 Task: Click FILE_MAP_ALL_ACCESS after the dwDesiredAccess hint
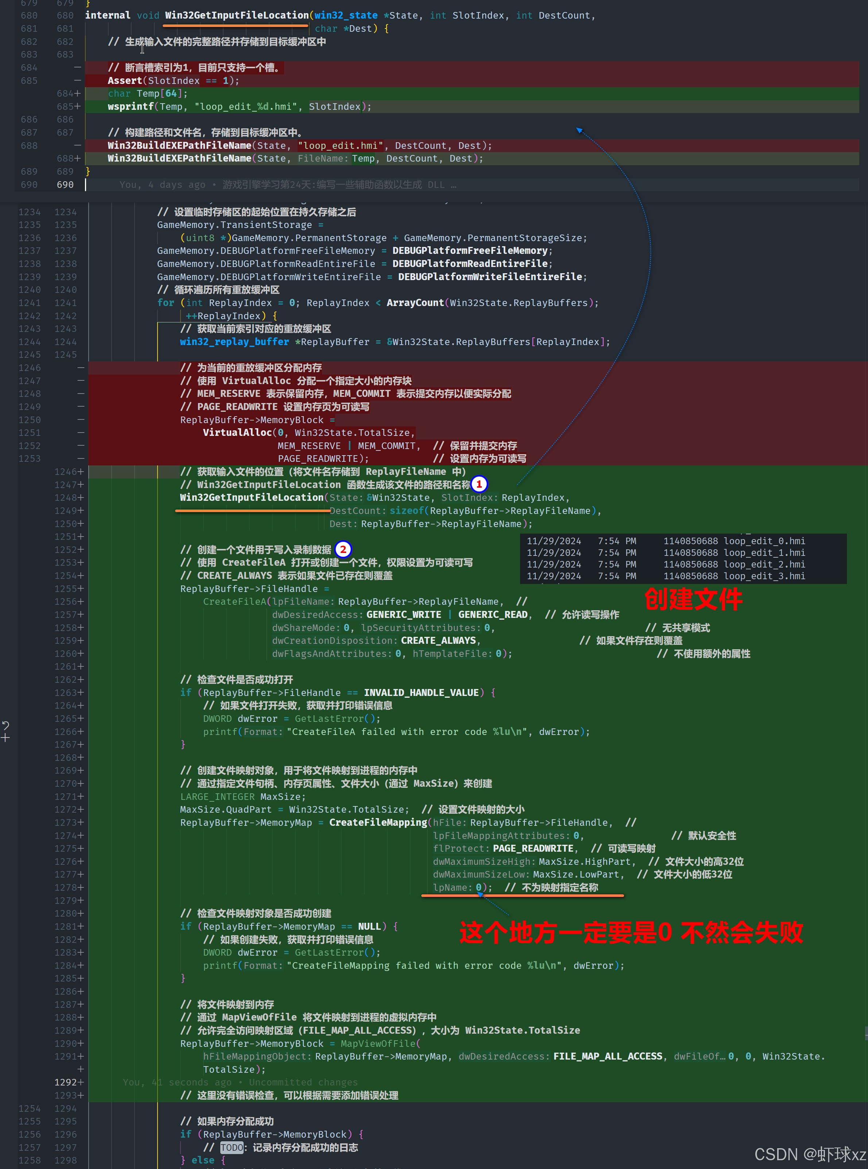coord(607,1057)
